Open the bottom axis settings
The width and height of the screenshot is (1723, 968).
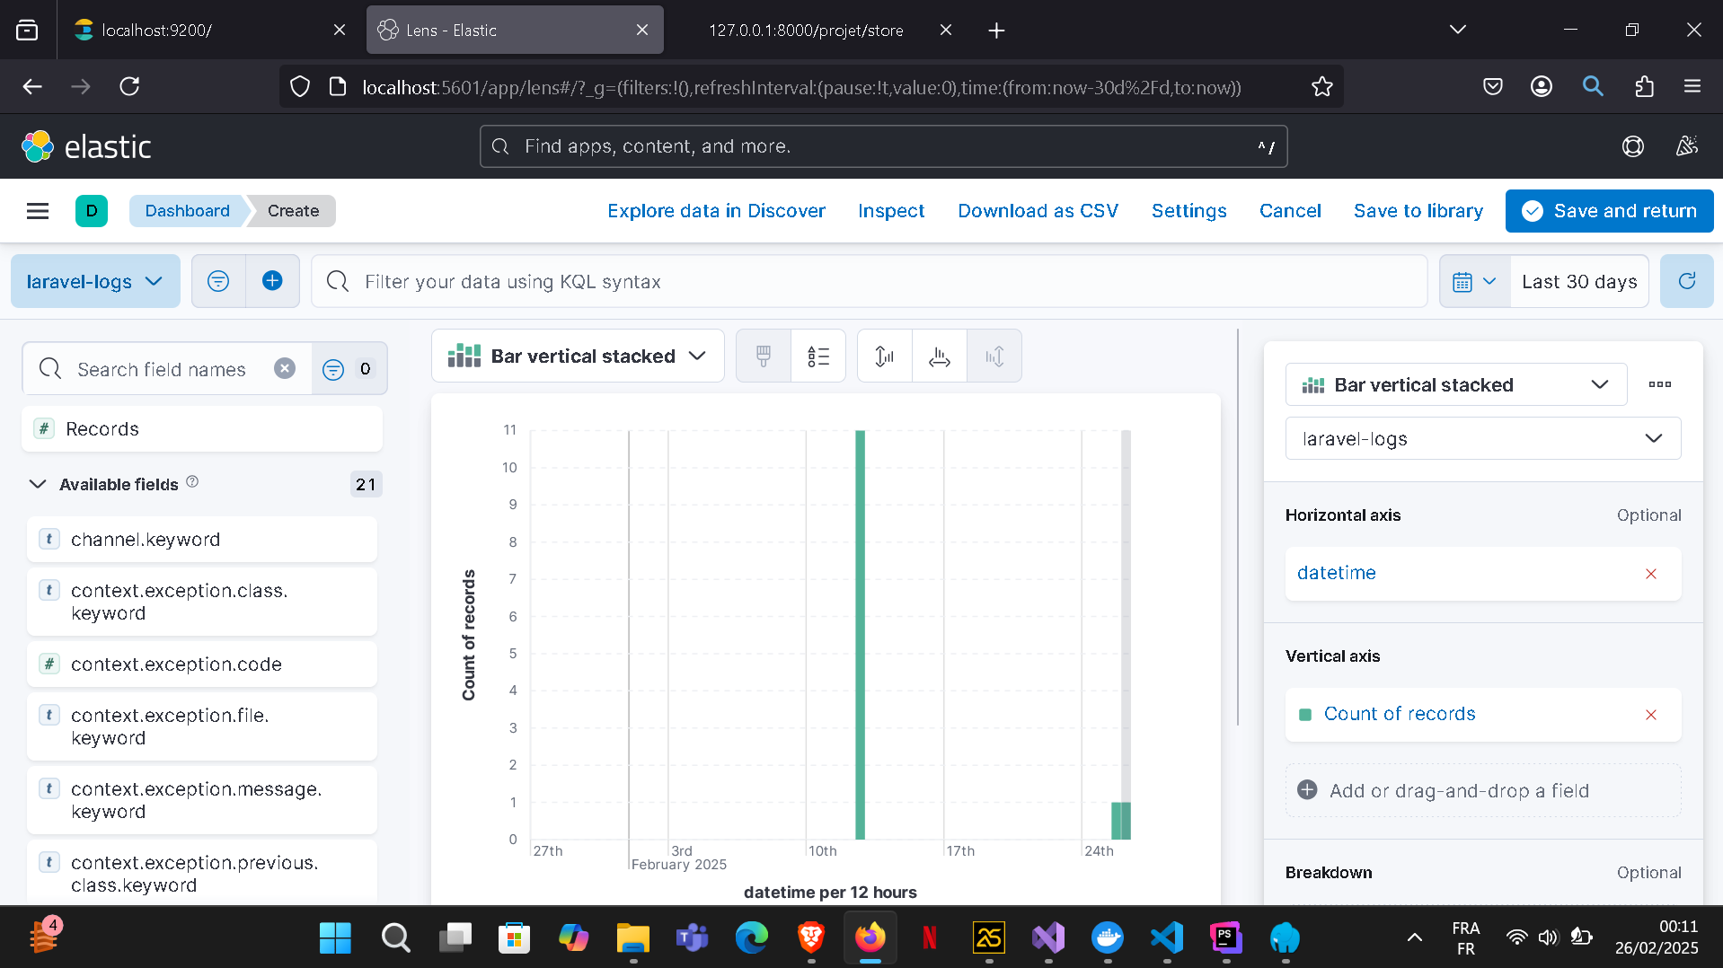(940, 356)
